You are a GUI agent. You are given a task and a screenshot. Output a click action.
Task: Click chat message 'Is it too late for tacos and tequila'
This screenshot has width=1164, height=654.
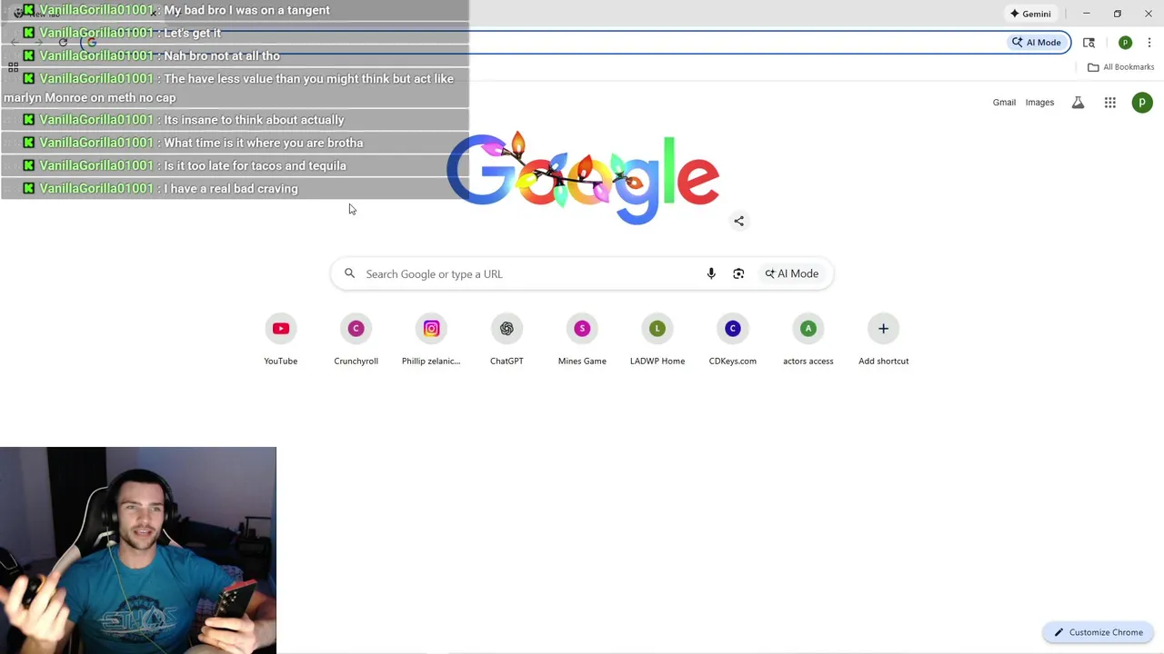click(255, 165)
